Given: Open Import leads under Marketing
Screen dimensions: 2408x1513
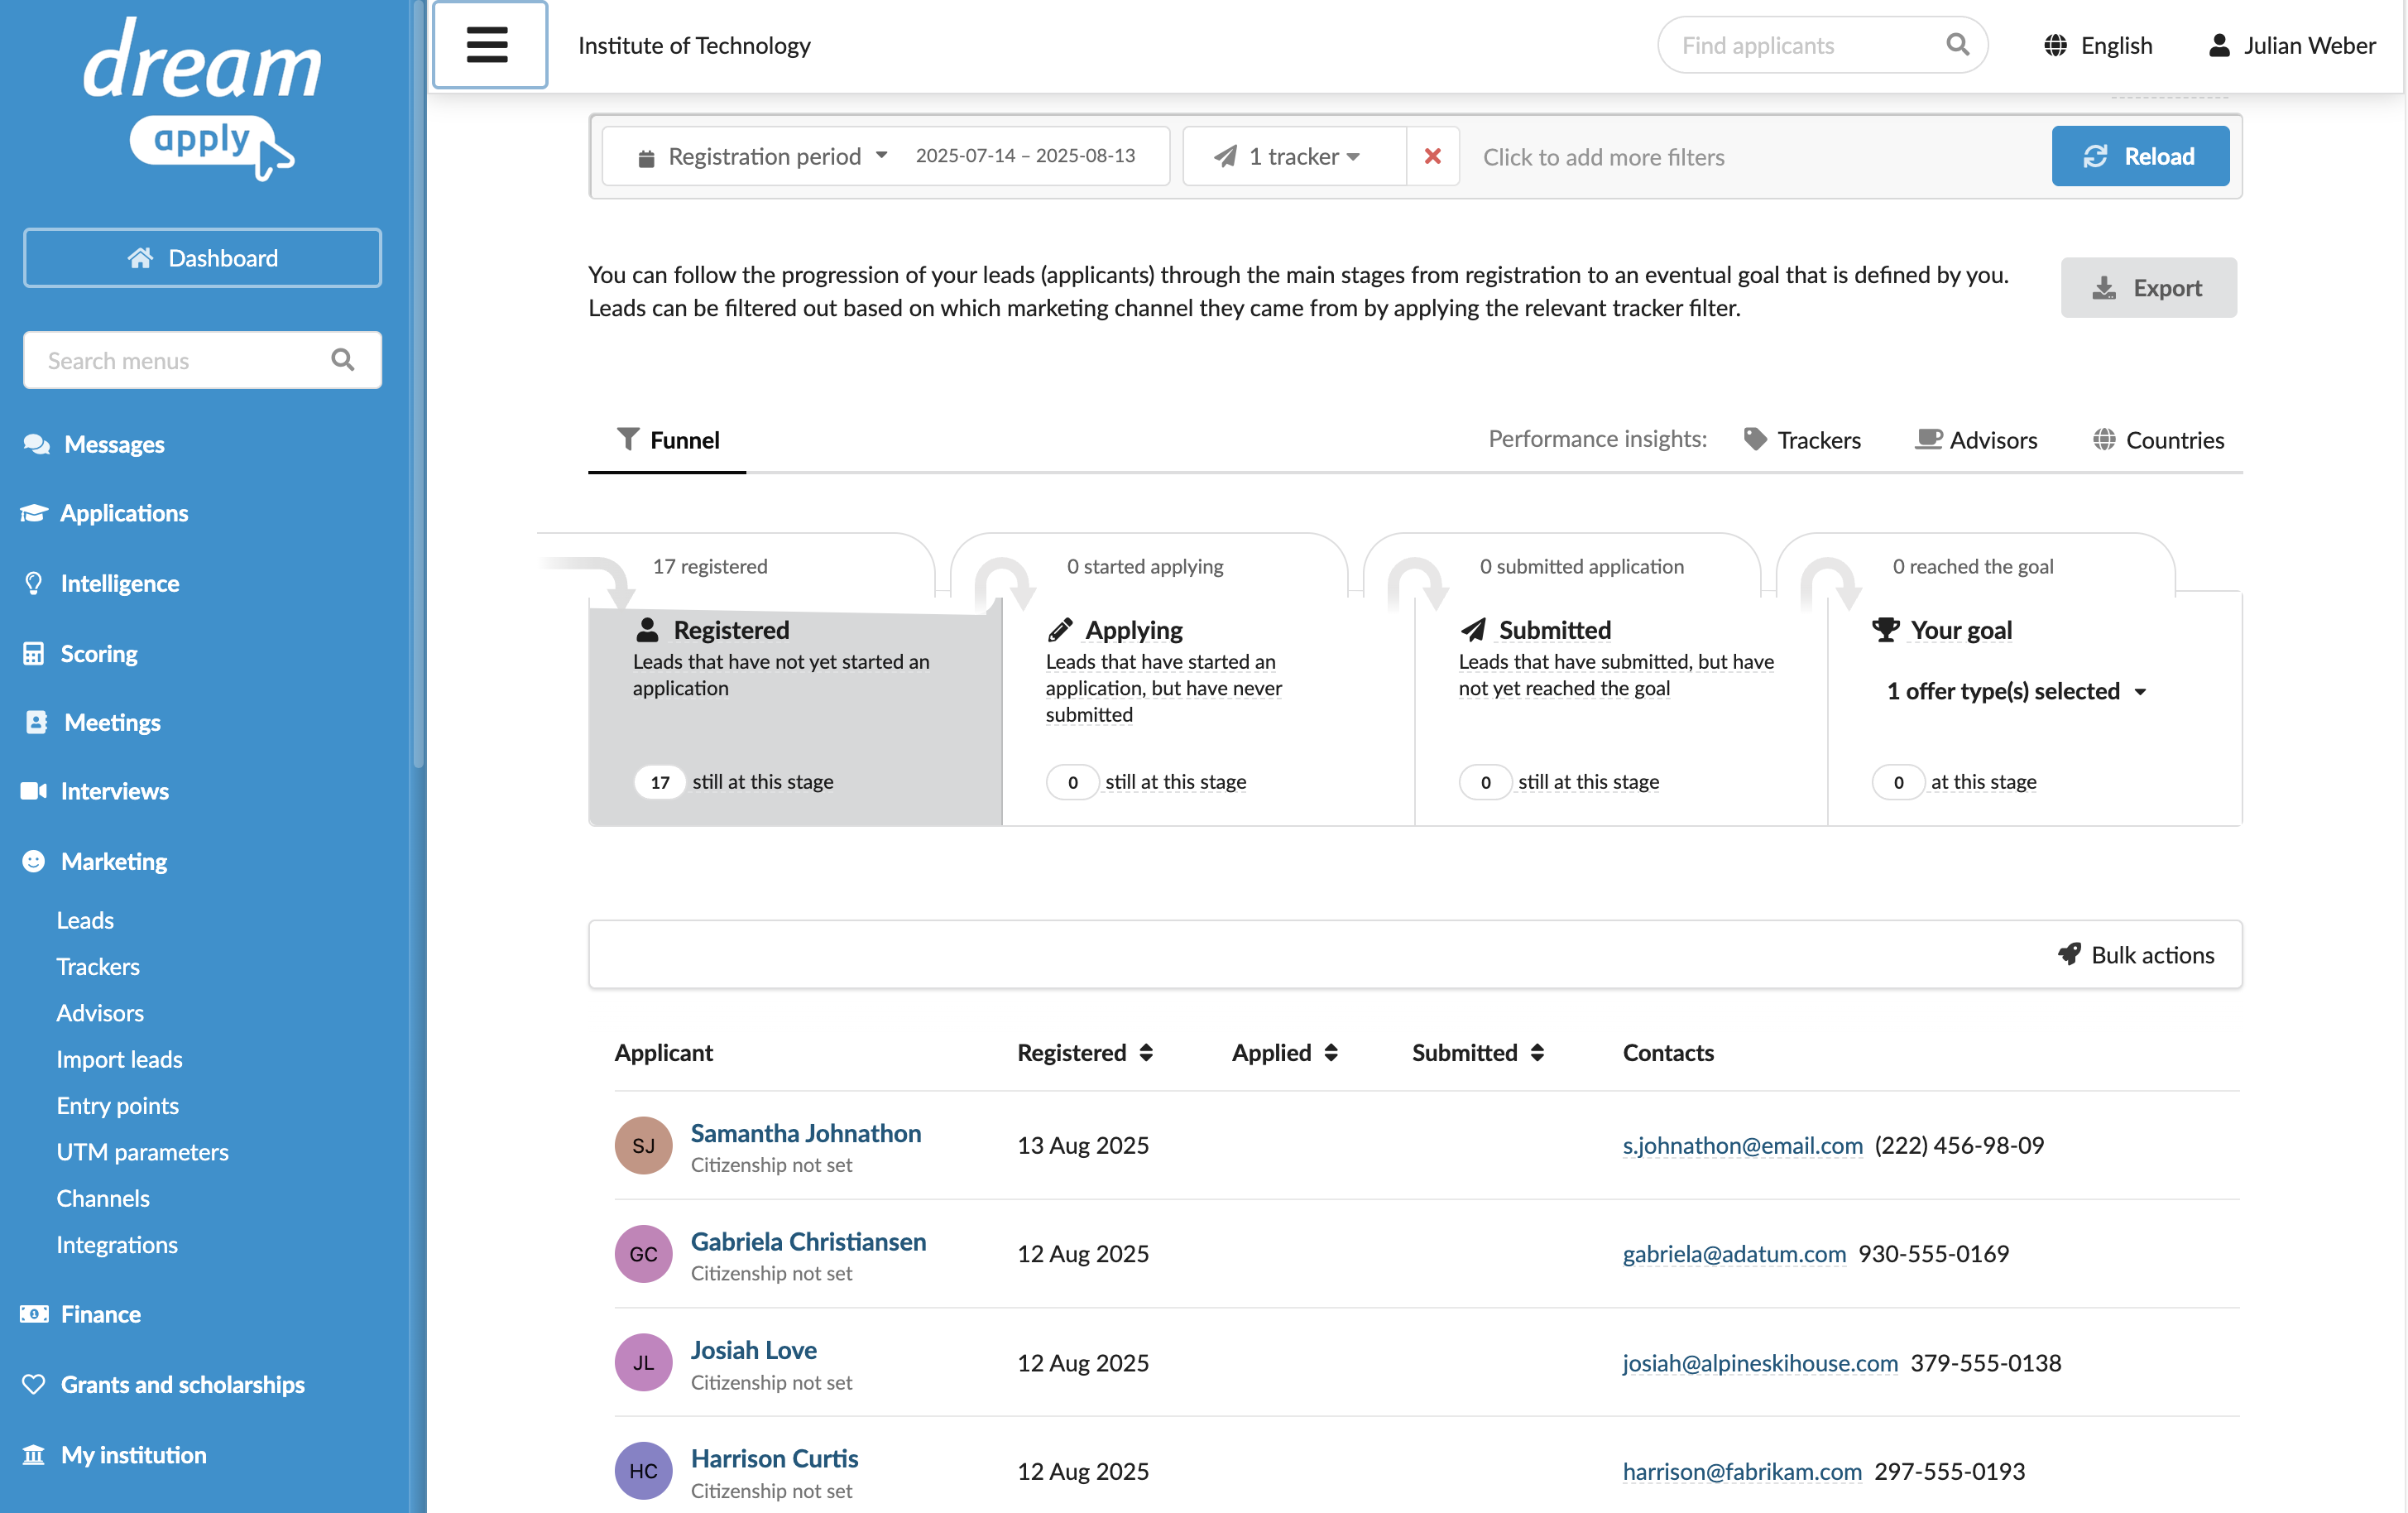Looking at the screenshot, I should 119,1059.
